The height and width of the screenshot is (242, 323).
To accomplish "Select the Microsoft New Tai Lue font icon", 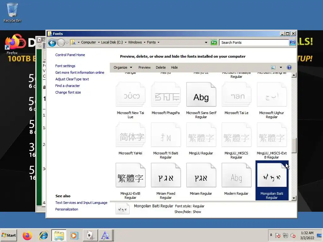I will pos(130,95).
